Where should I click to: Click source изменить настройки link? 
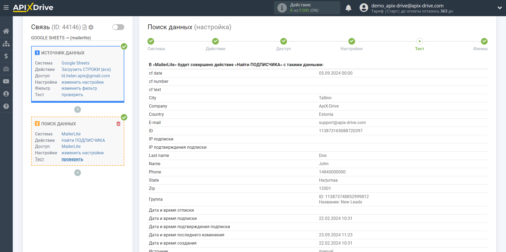click(83, 82)
